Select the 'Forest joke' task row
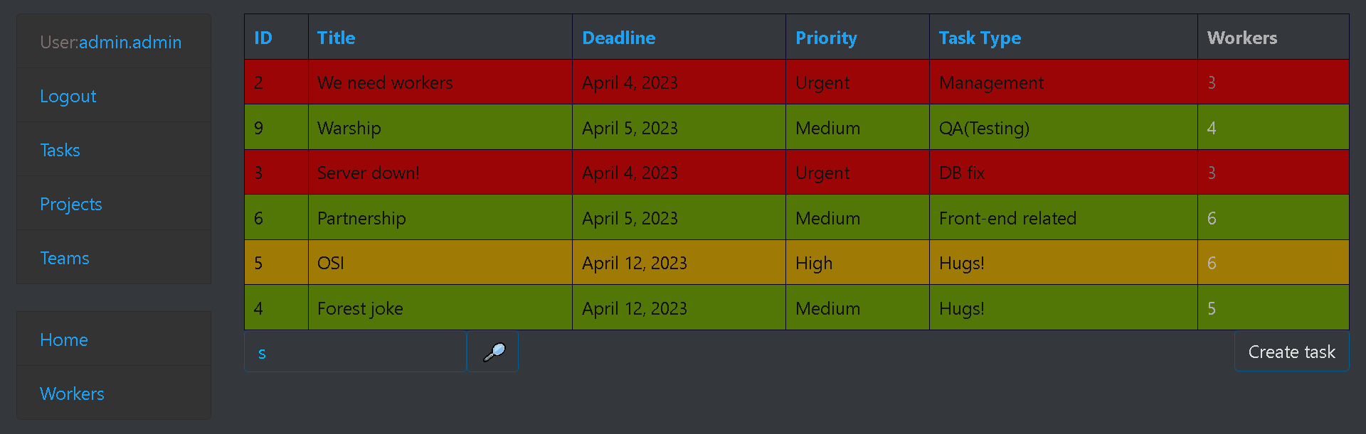Image resolution: width=1366 pixels, height=434 pixels. coord(359,308)
